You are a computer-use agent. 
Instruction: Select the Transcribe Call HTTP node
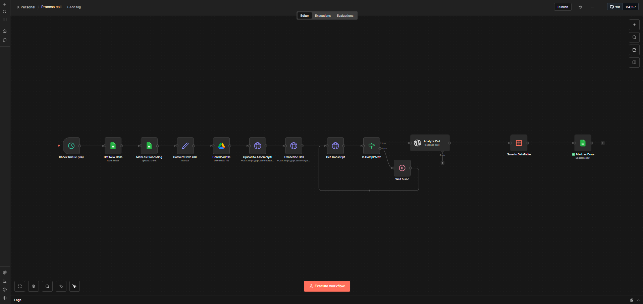(294, 146)
